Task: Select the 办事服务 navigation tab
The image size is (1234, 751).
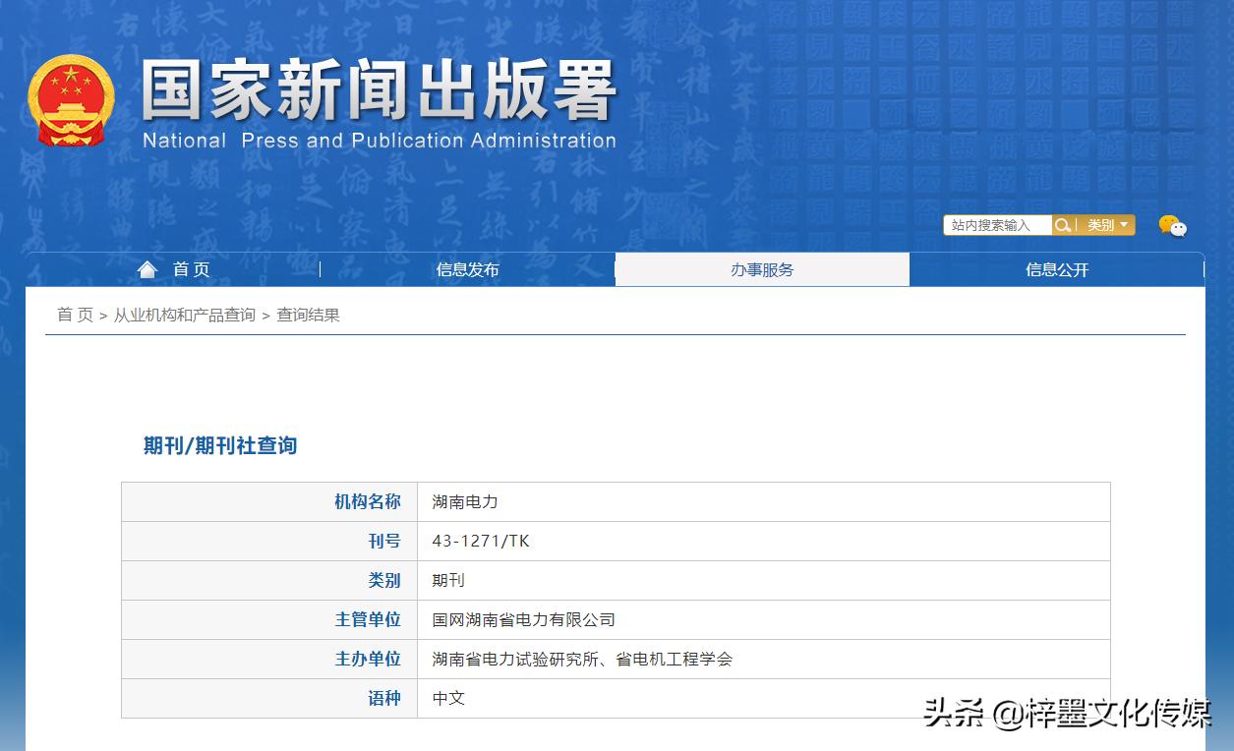Action: point(762,269)
